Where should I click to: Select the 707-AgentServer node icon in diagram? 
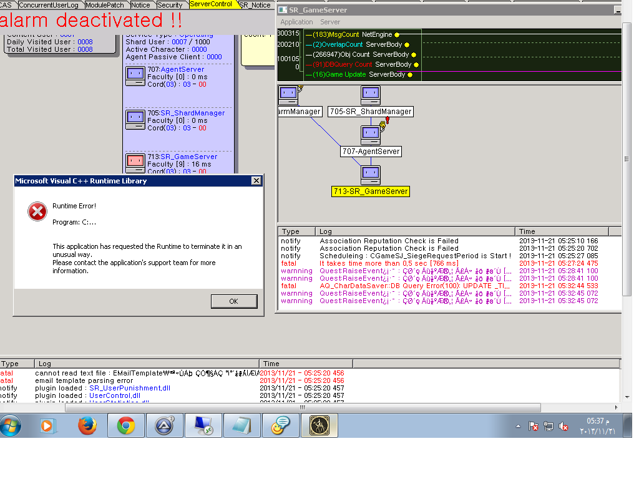(371, 135)
